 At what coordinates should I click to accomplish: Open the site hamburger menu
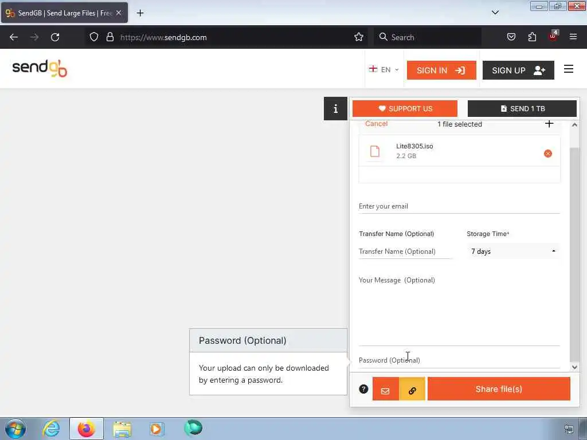pyautogui.click(x=568, y=69)
